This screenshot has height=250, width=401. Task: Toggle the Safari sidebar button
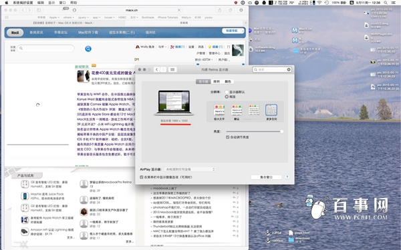[39, 10]
